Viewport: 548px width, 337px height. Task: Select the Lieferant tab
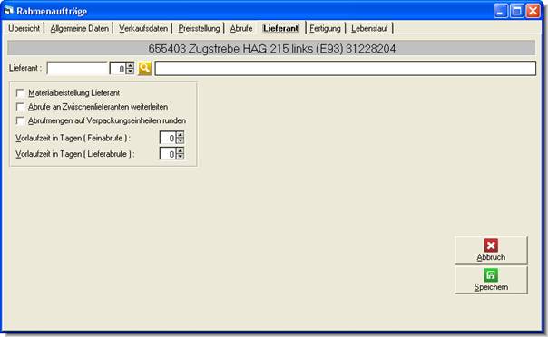click(x=281, y=28)
